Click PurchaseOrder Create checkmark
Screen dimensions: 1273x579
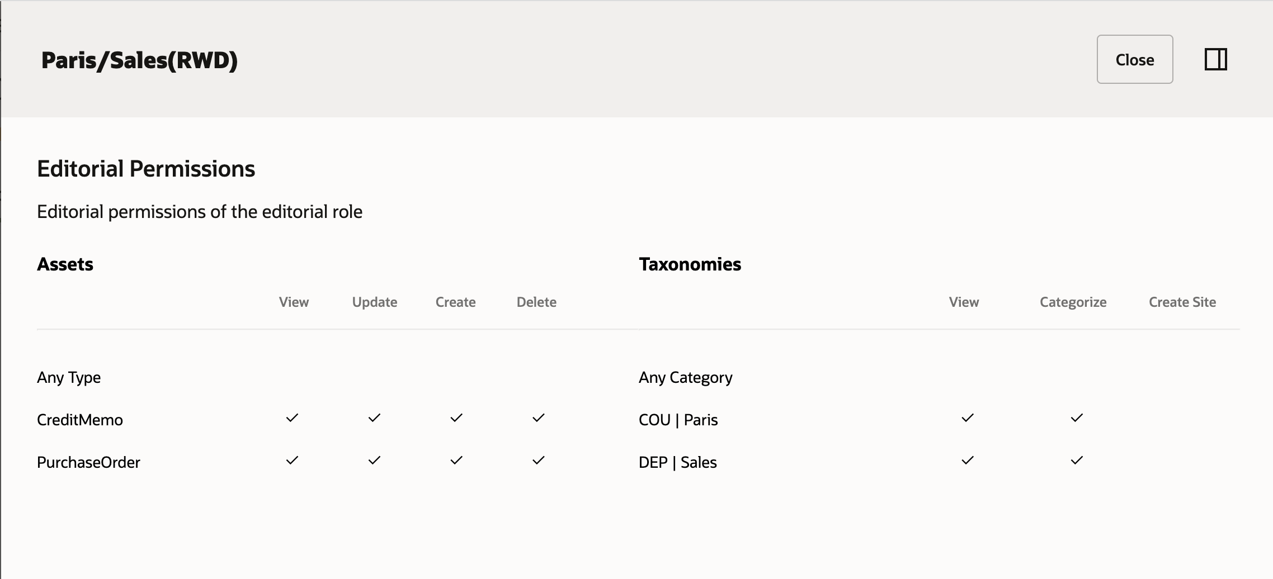click(456, 461)
